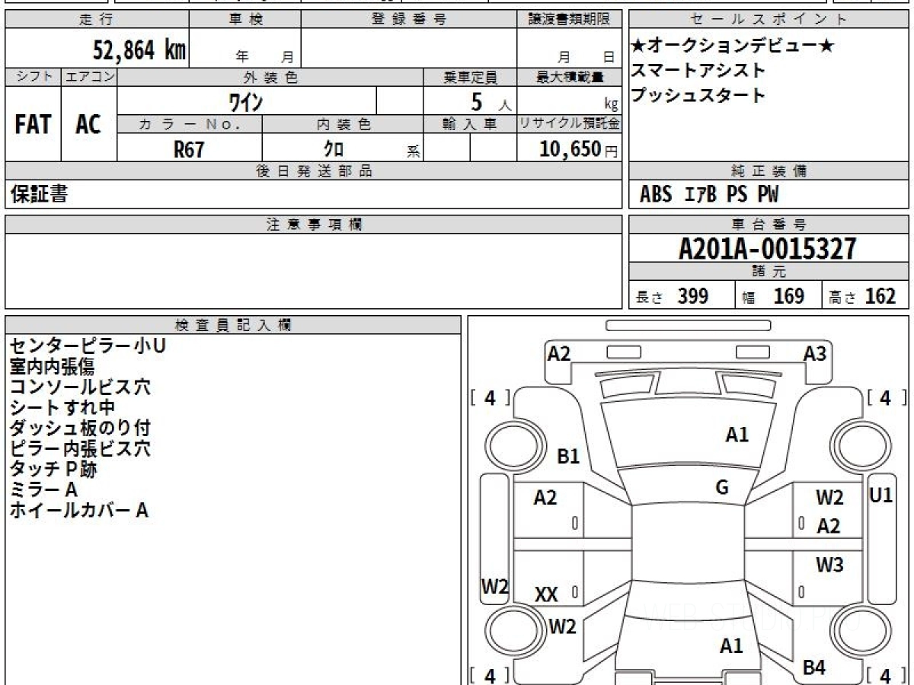Click the 純正装備 header
The height and width of the screenshot is (685, 914).
769,171
